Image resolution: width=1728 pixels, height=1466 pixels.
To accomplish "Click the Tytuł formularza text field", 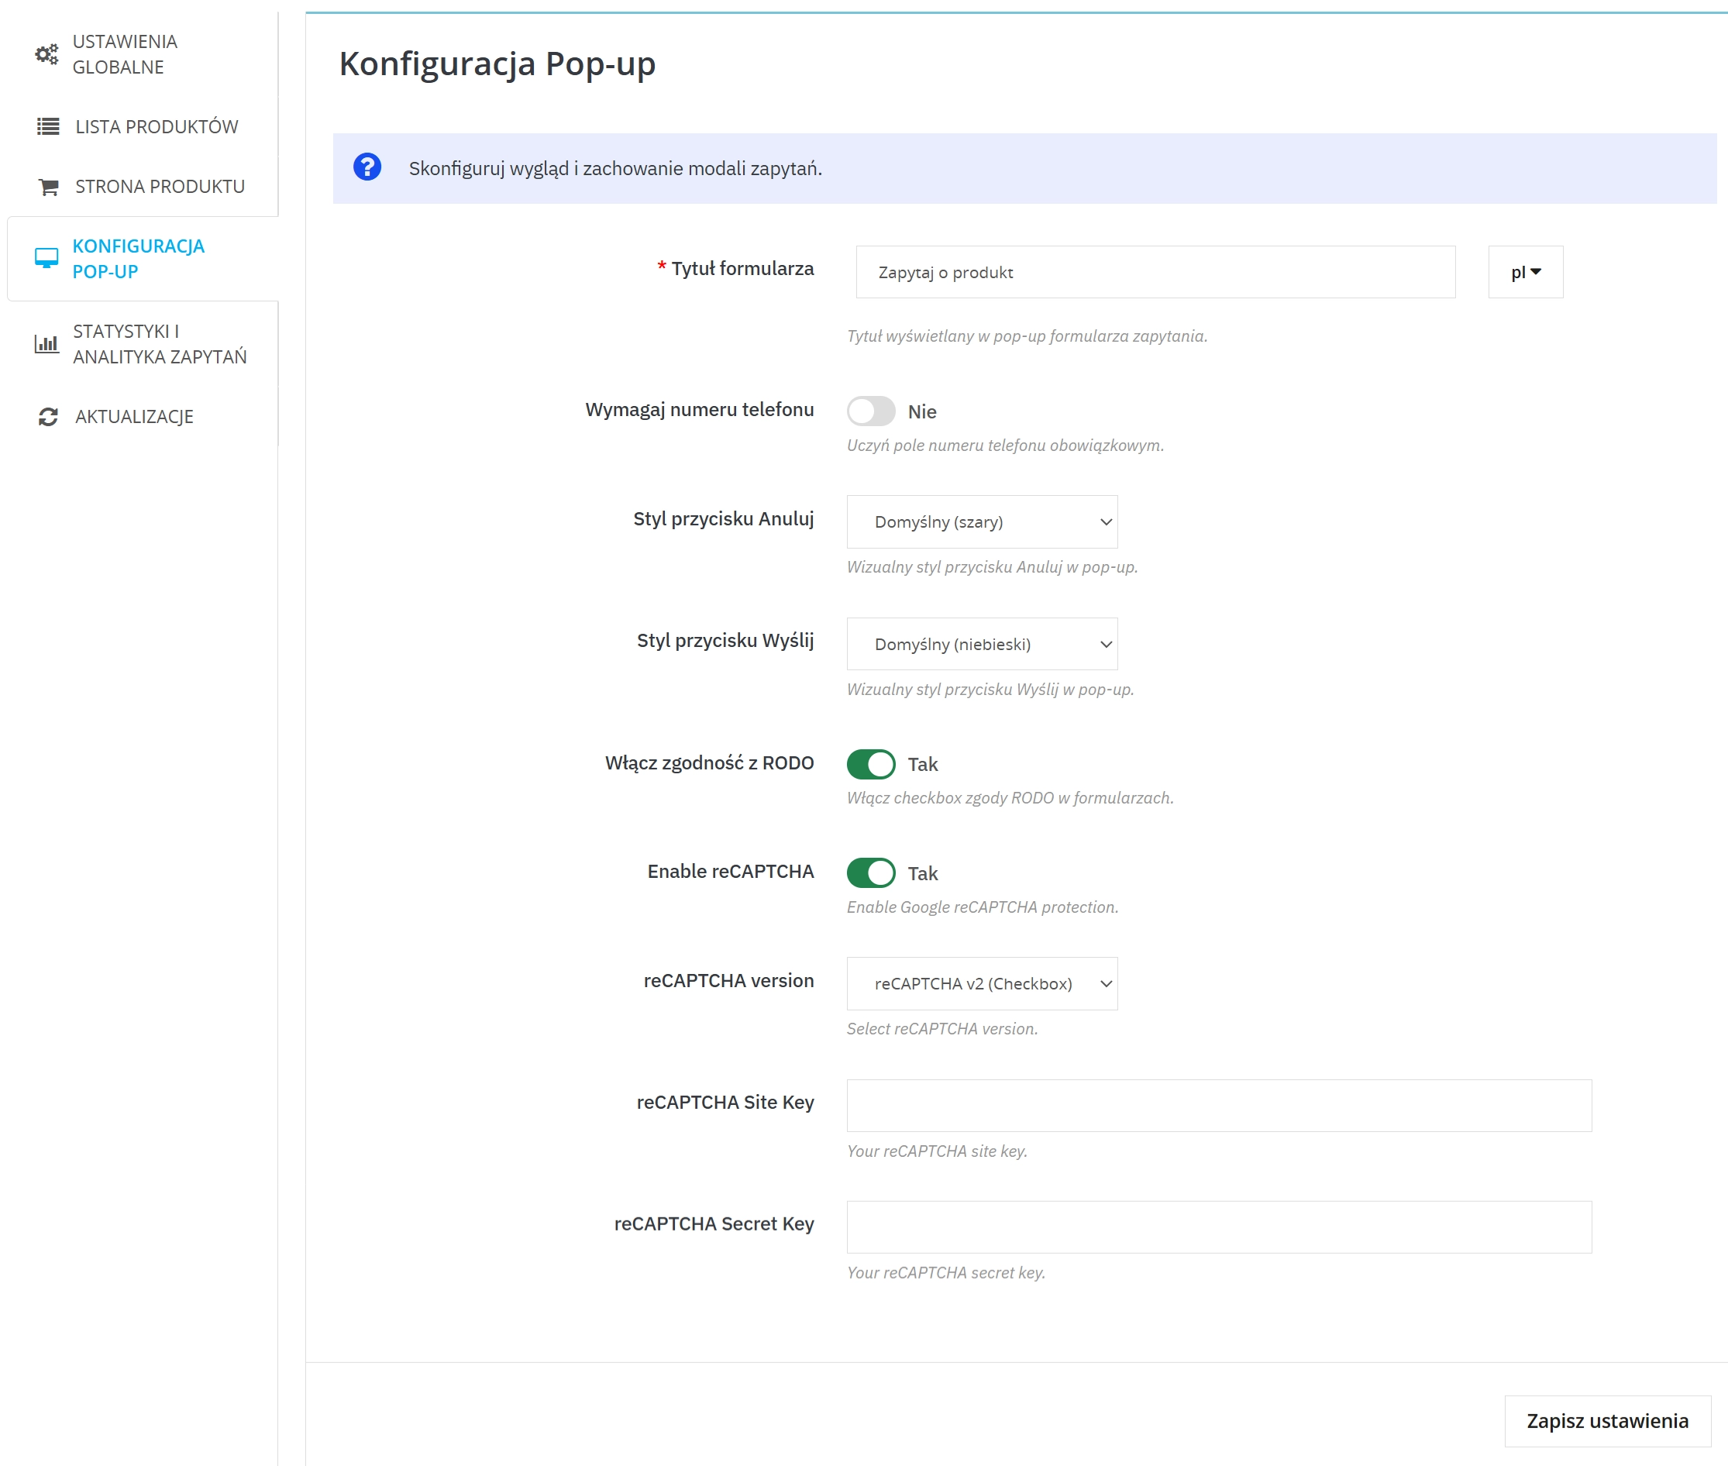I will point(1155,272).
